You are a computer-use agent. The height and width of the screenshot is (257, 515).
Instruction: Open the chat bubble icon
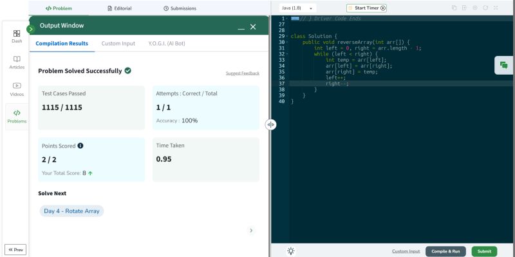click(503, 65)
